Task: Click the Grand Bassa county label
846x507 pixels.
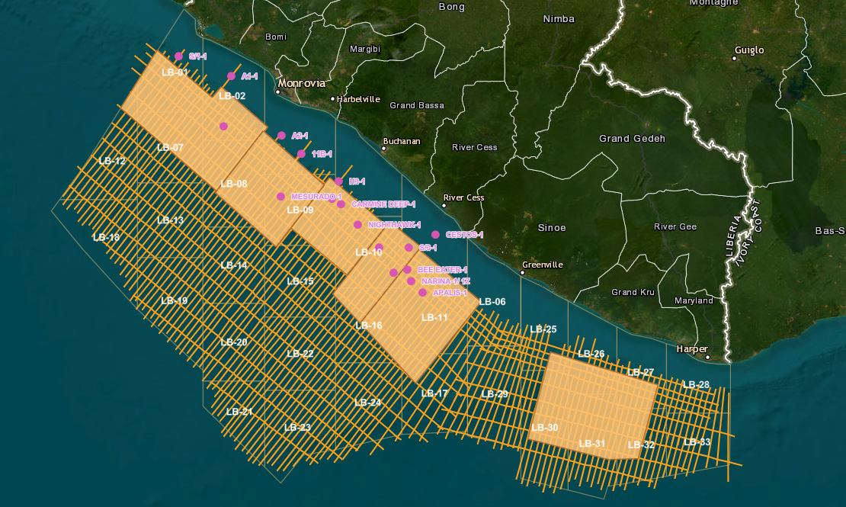Action: click(x=417, y=105)
